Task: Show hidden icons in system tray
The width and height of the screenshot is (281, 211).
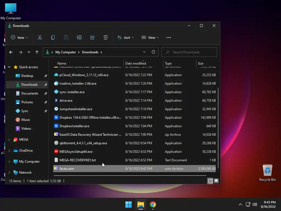Action: [240, 204]
